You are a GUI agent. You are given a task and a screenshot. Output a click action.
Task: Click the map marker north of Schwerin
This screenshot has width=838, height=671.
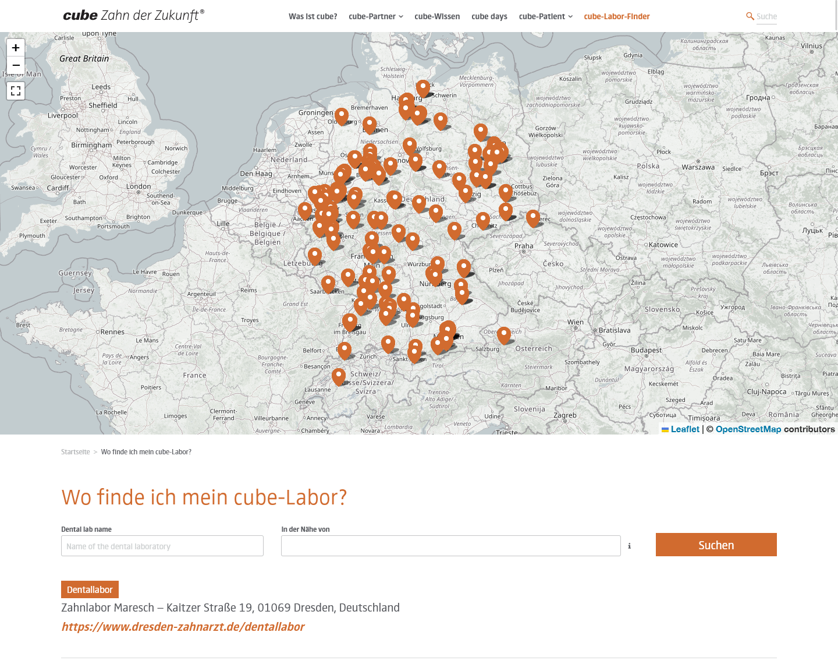click(x=423, y=89)
